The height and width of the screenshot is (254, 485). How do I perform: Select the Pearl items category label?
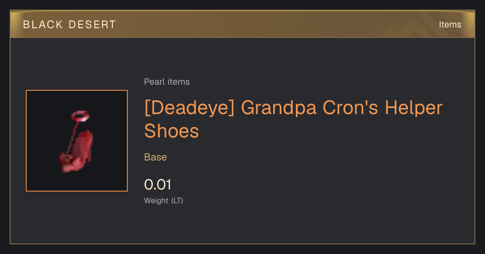coord(167,82)
